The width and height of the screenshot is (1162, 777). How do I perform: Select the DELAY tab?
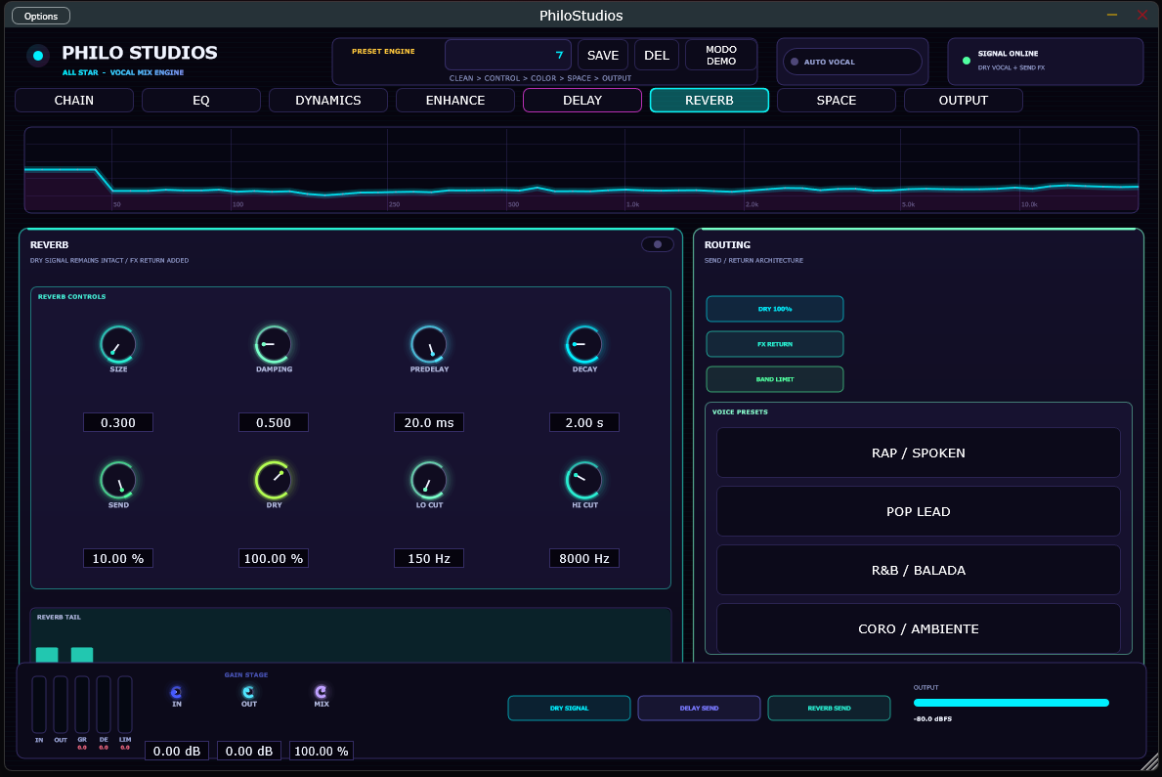[x=582, y=100]
